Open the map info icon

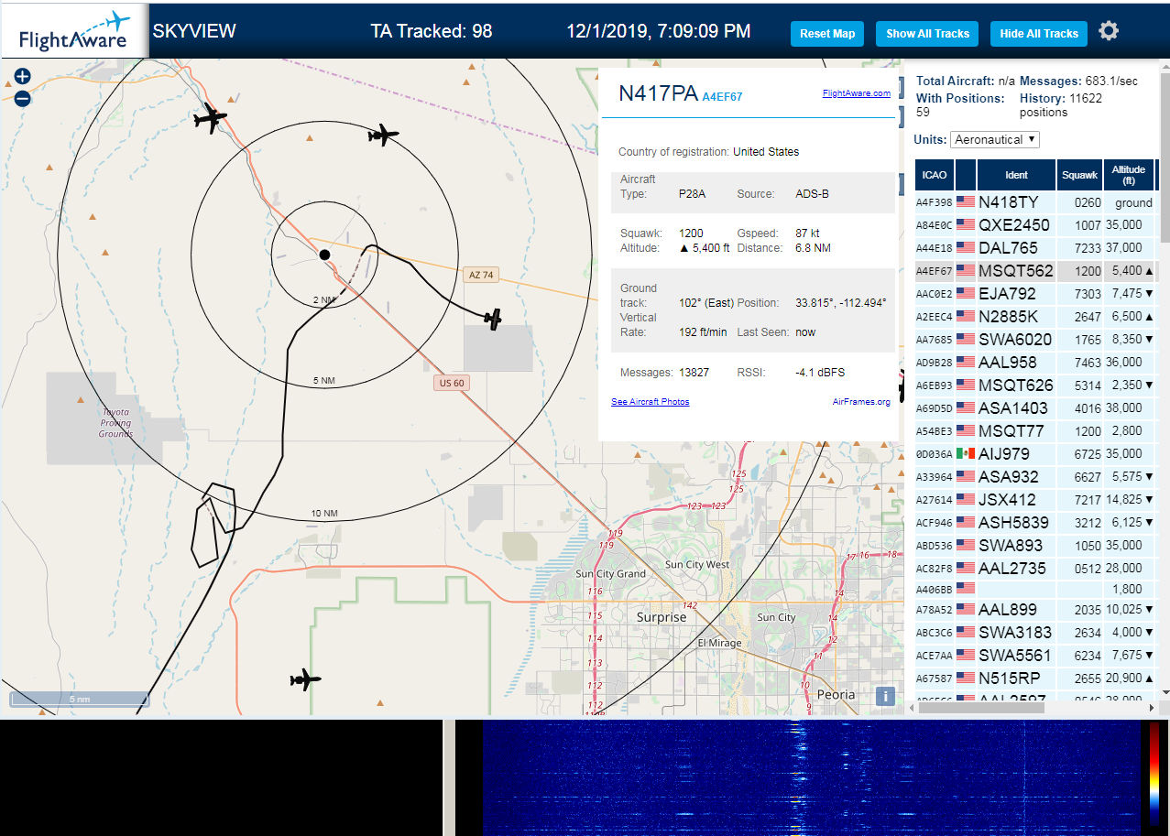(884, 696)
